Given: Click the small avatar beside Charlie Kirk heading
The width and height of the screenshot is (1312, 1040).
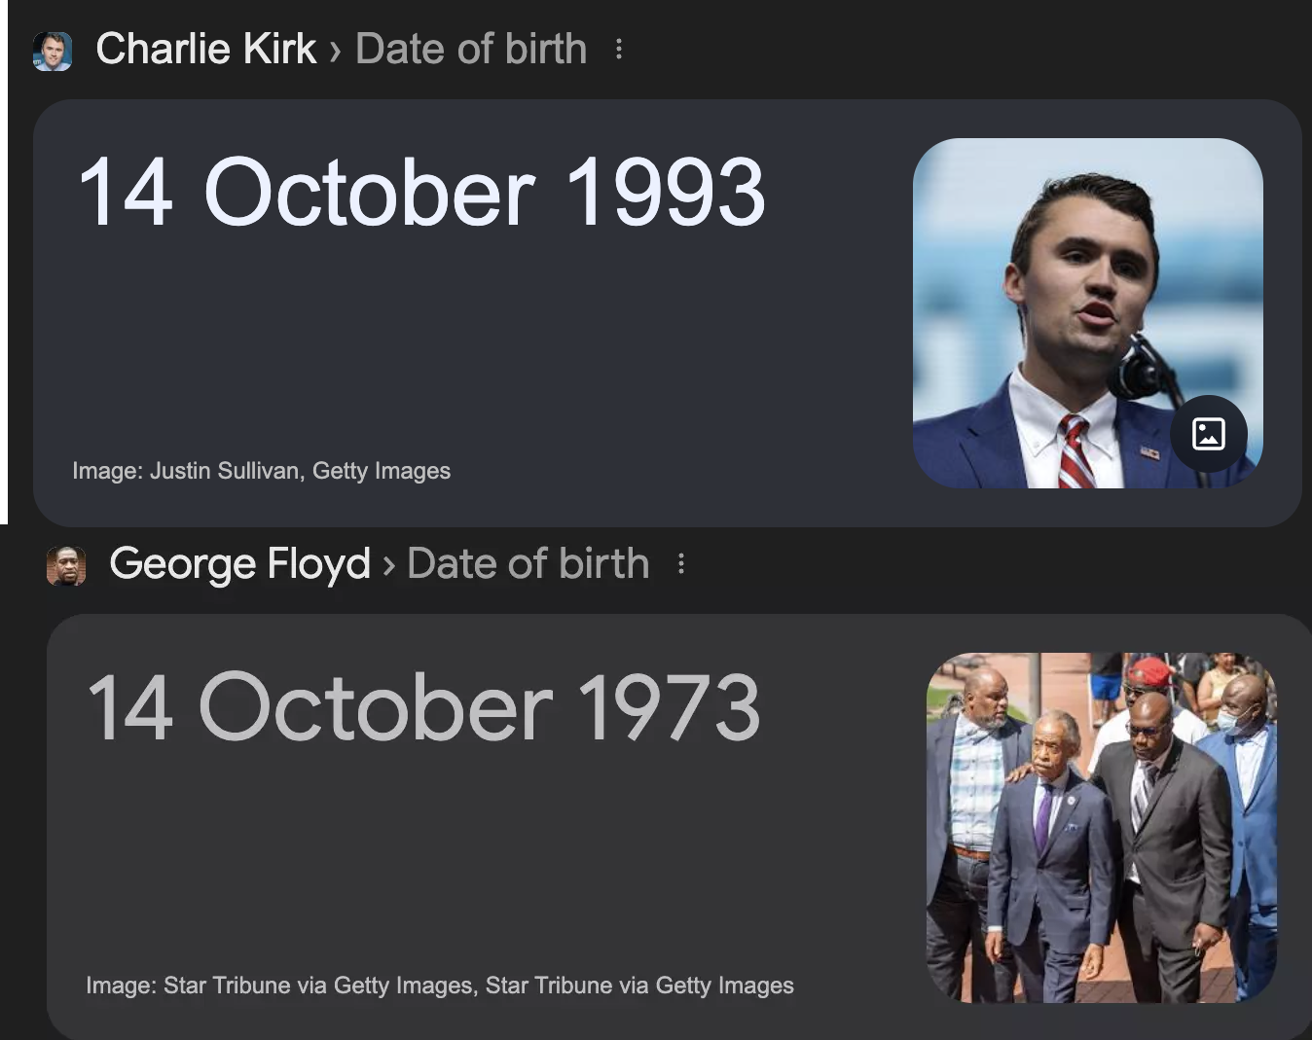Looking at the screenshot, I should tap(53, 51).
